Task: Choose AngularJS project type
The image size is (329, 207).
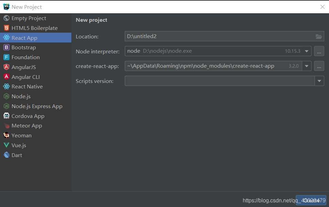Action: [x=36, y=67]
